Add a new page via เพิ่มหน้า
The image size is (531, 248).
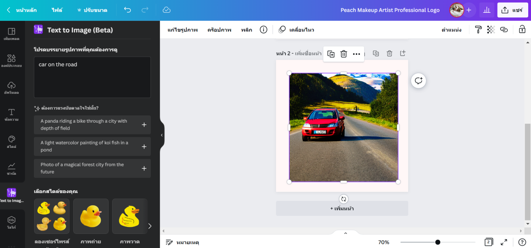342,208
